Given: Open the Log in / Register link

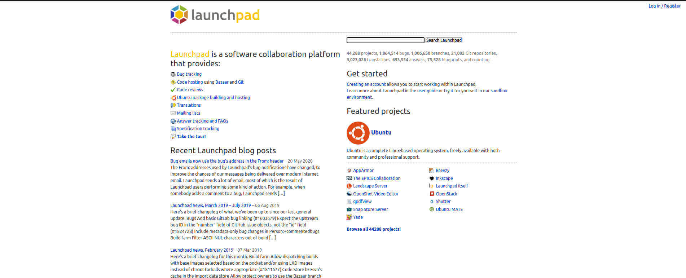Looking at the screenshot, I should (x=664, y=6).
